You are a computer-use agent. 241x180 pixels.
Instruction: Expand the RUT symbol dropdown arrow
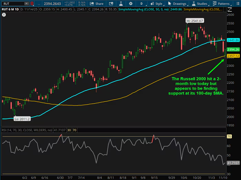(27, 3)
